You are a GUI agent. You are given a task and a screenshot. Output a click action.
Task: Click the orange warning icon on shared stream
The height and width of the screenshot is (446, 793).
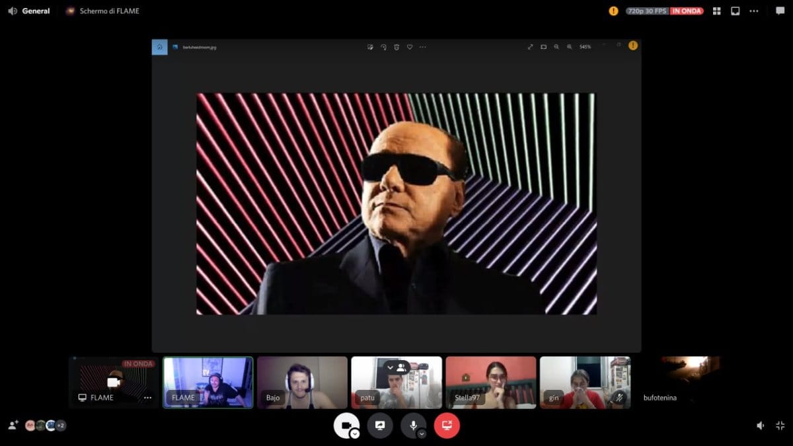point(633,46)
